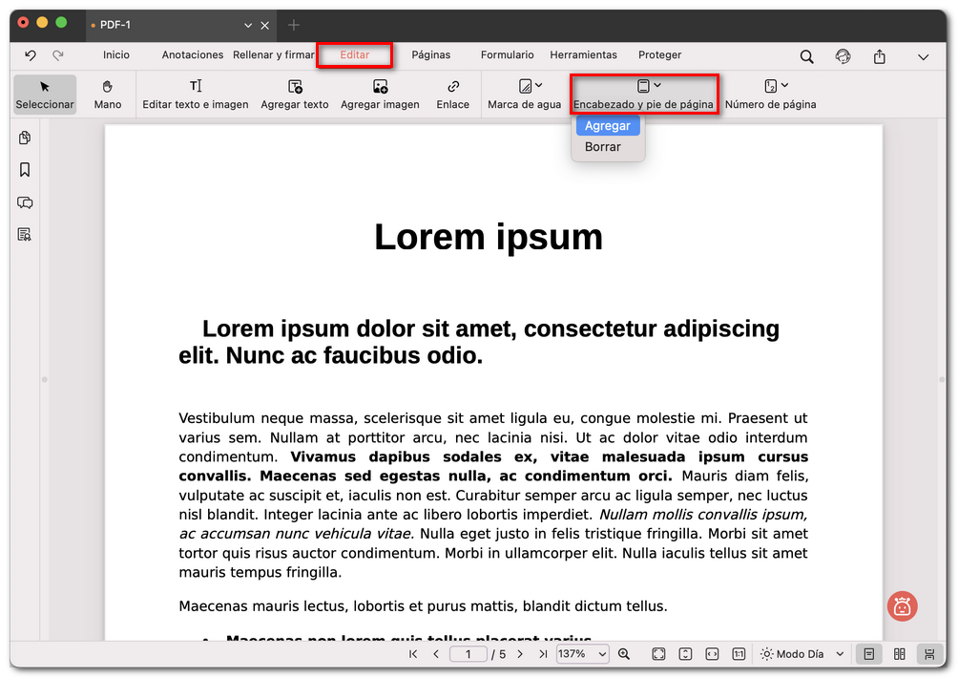Click the Editar texto e imagen tool
This screenshot has width=958, height=678.
(x=196, y=94)
